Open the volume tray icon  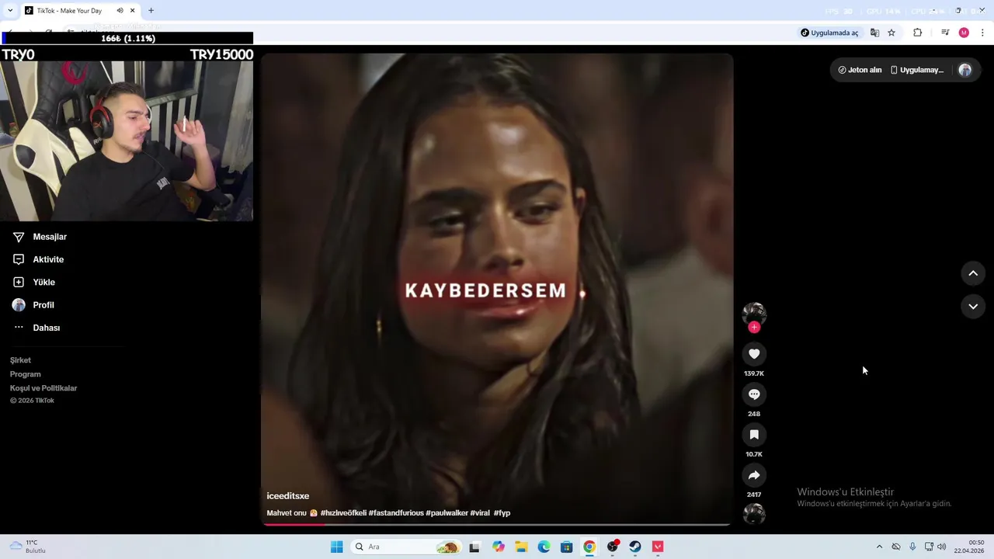942,547
